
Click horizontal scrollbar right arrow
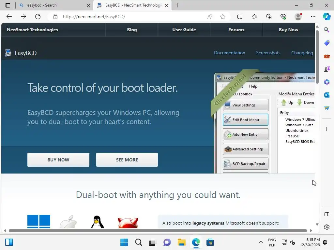click(x=311, y=231)
